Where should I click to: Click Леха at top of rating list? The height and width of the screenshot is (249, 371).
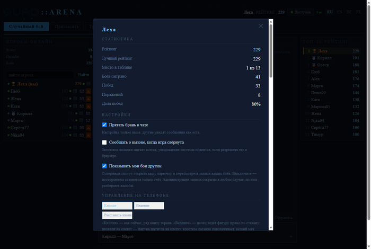(x=332, y=51)
